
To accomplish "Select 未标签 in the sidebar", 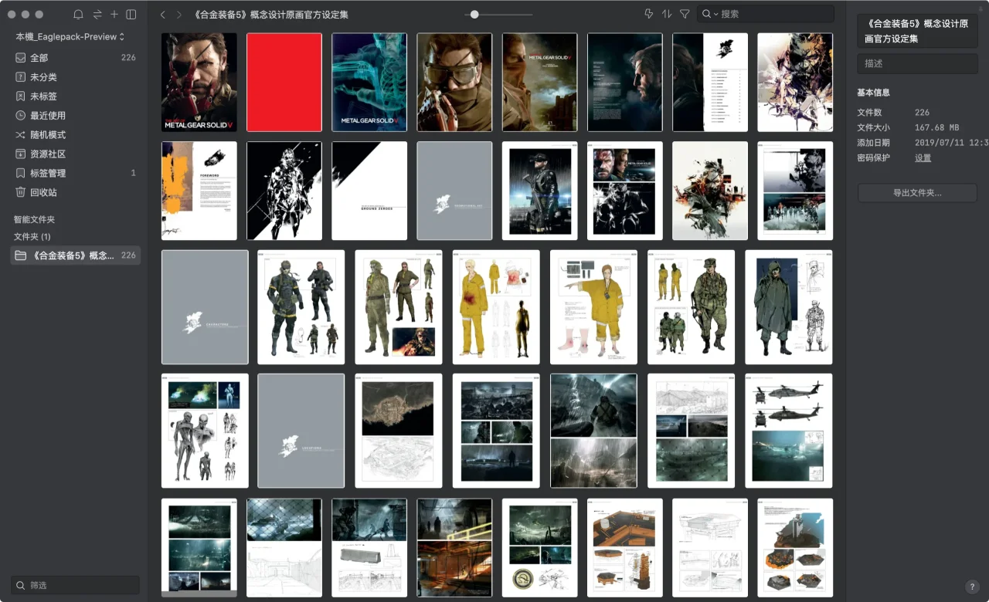I will [x=75, y=96].
